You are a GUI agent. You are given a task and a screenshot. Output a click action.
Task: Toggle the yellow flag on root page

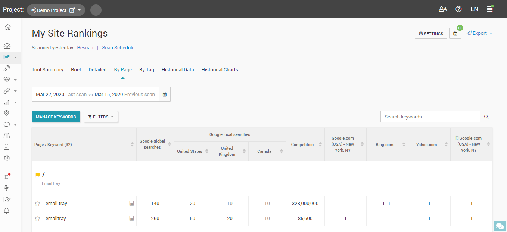37,175
